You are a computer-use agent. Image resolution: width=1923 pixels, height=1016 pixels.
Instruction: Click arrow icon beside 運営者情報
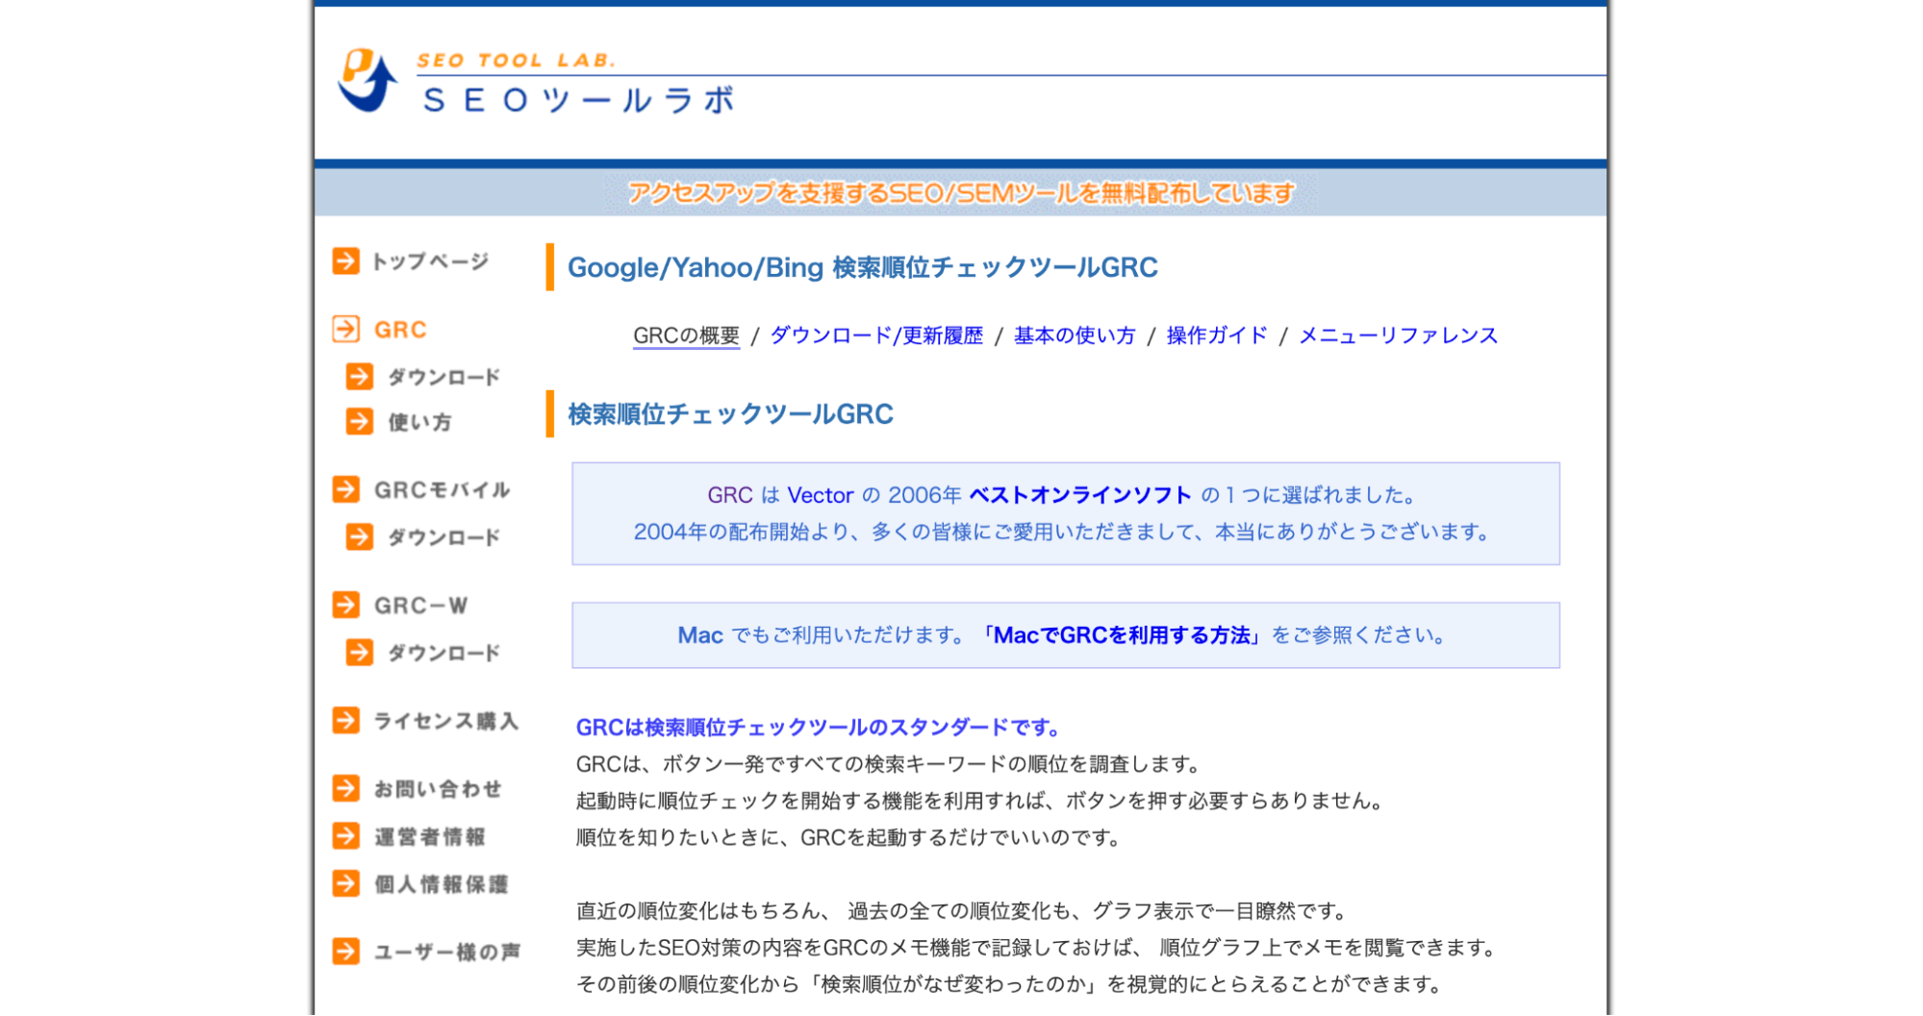[345, 836]
